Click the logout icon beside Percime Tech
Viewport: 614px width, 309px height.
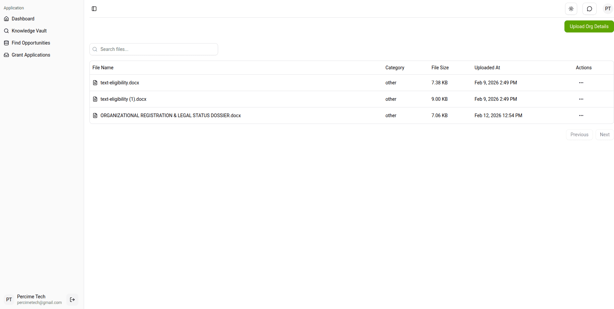tap(72, 300)
